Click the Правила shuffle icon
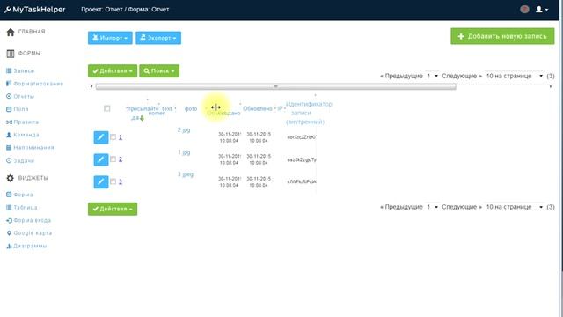This screenshot has height=317, width=563. coord(9,122)
